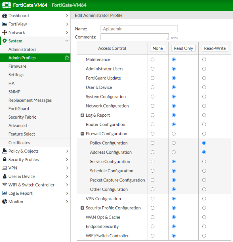Set Router Configuration to Read-Write
The width and height of the screenshot is (233, 242).
point(204,124)
